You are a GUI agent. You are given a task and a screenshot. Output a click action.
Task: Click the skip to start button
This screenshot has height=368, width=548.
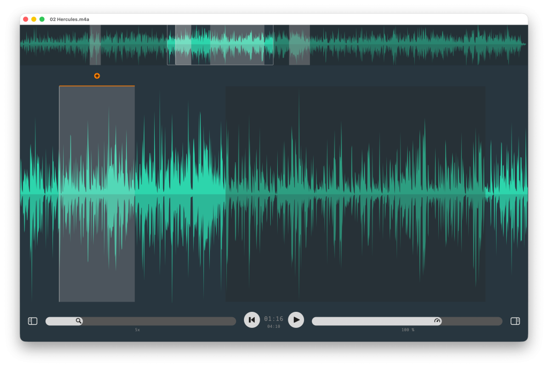[252, 320]
